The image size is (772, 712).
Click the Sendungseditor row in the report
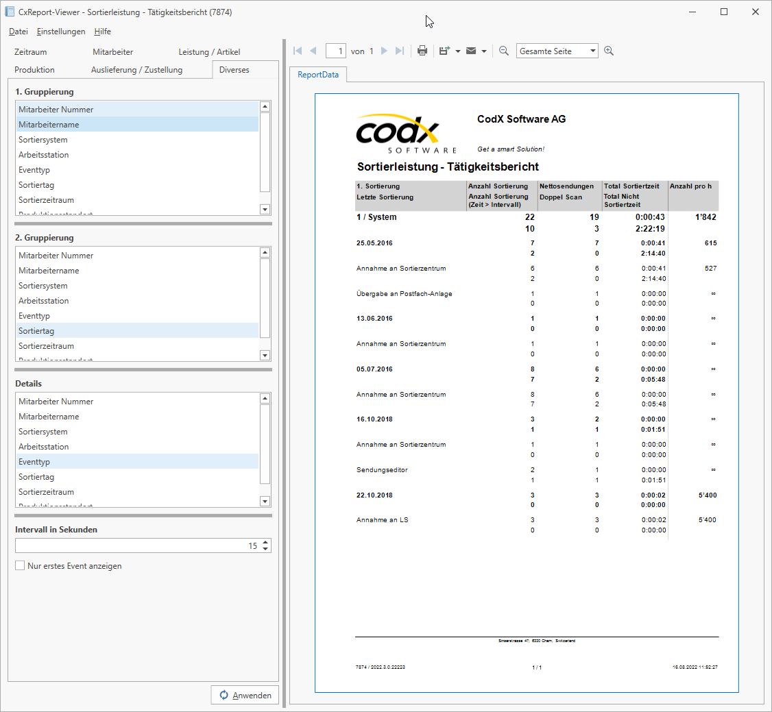coord(536,475)
